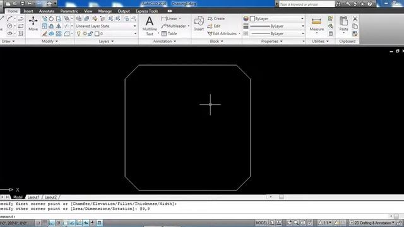Click the keyword search input field
This screenshot has width=404, height=227.
(x=307, y=4)
